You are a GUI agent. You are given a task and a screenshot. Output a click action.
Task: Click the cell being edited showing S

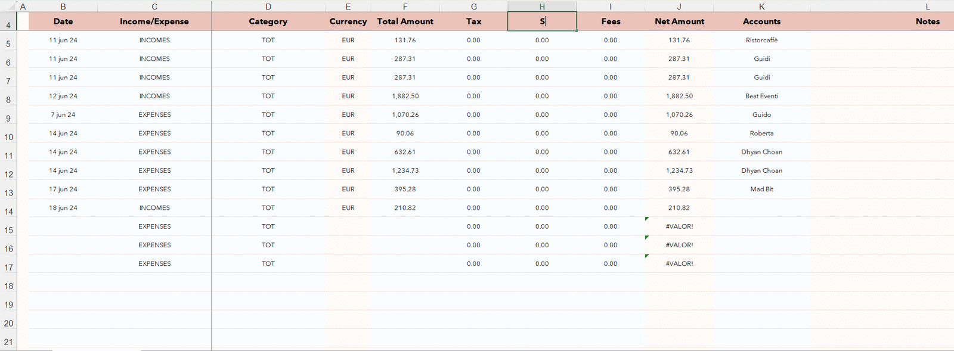point(542,21)
